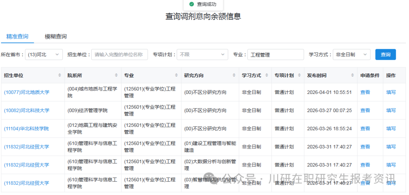Click the 查询调剂意向余额信息 page title
409x195 pixels.
[x=203, y=16]
